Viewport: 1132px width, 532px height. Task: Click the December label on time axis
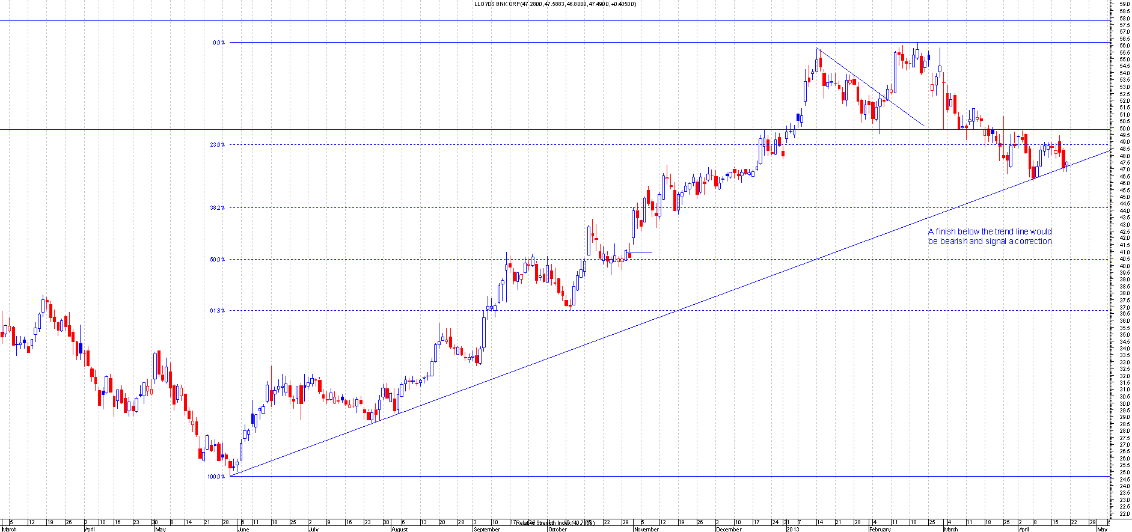pos(729,530)
